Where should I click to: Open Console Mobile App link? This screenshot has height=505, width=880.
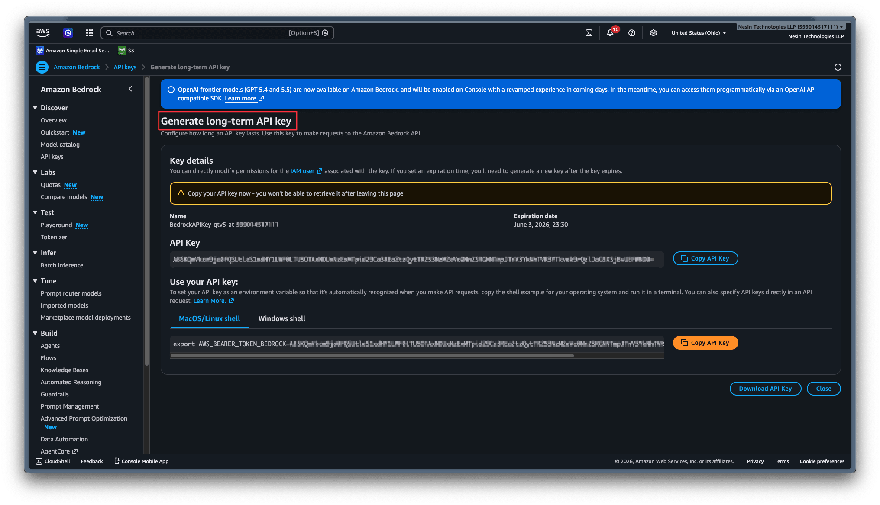click(141, 461)
